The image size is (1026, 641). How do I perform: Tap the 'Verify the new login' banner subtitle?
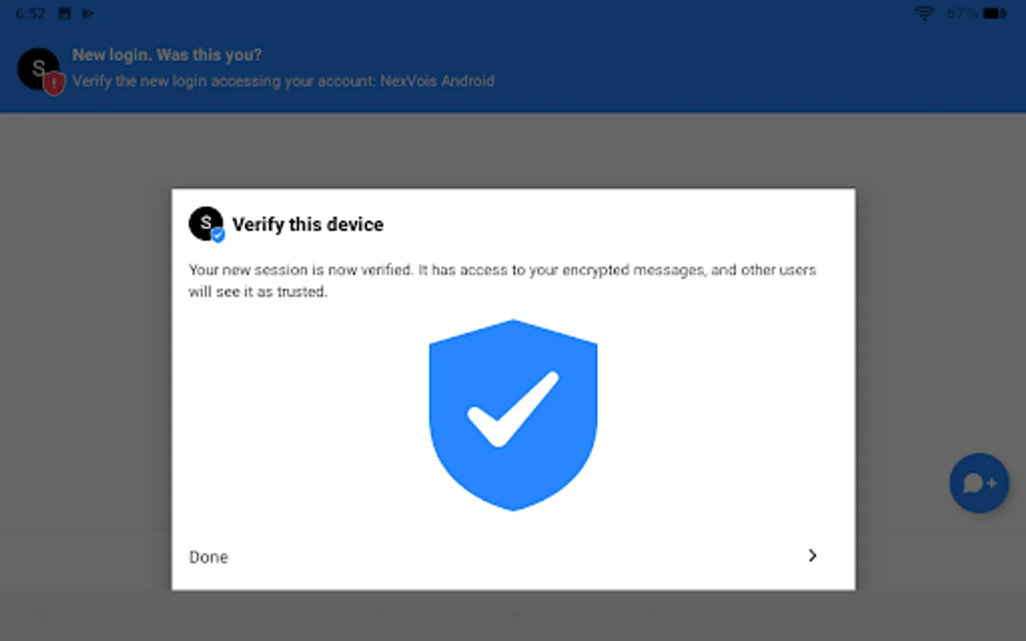pyautogui.click(x=283, y=81)
